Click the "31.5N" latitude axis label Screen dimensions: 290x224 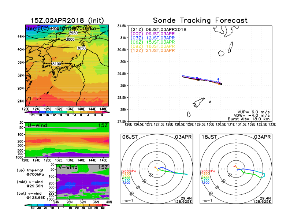[x=122, y=26]
